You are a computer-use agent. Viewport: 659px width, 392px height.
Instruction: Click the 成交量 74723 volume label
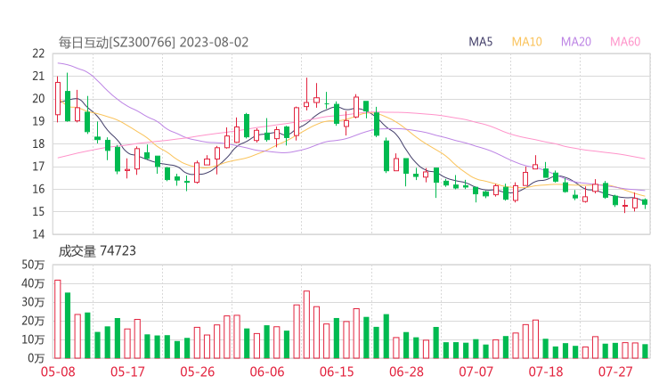click(x=97, y=251)
